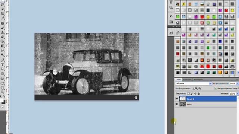This screenshot has height=134, width=239.
Task: Select the Path Selection tool
Action: click(3, 69)
